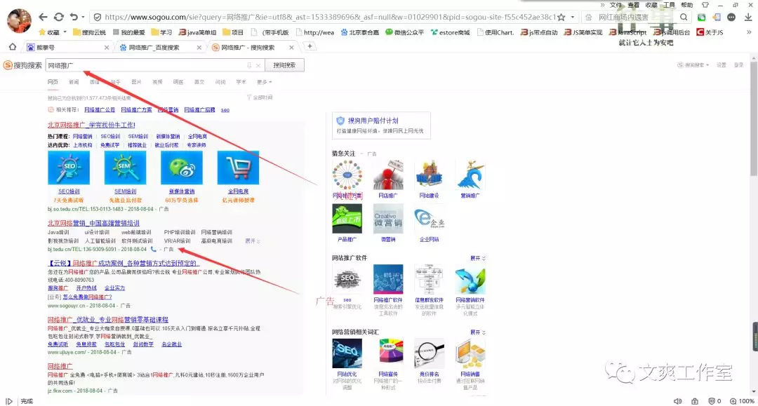Click the browser address bar URL
This screenshot has height=406, width=758.
(330, 17)
